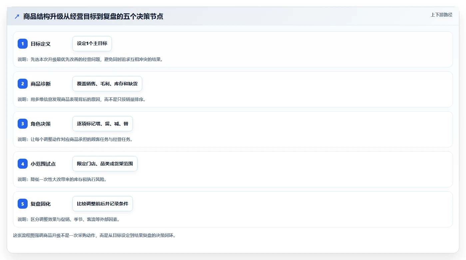Click the 小范围试点 step title
Image resolution: width=466 pixels, height=260 pixels.
pos(43,164)
